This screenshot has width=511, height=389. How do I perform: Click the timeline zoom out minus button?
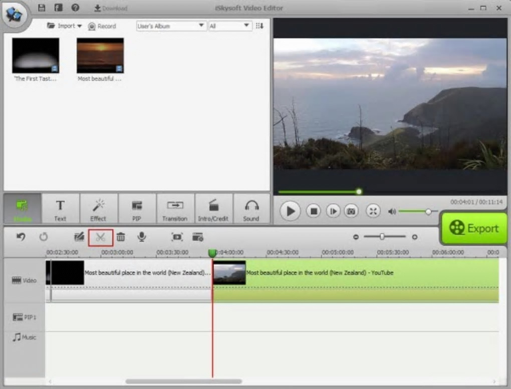356,237
